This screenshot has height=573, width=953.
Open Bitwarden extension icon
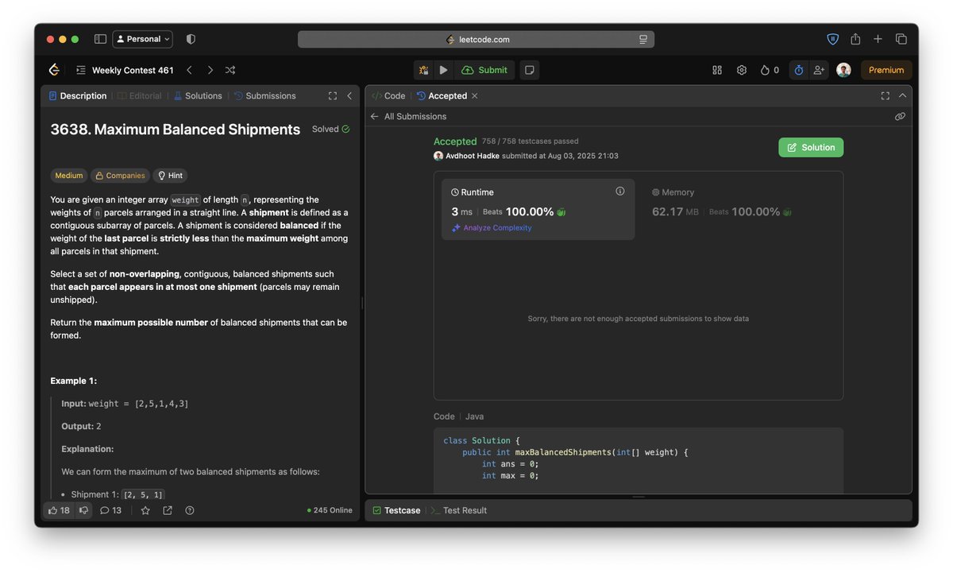(832, 39)
